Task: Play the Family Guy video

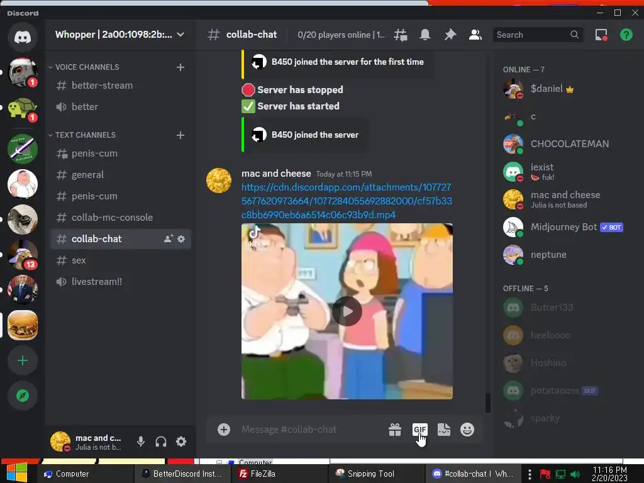Action: point(347,311)
